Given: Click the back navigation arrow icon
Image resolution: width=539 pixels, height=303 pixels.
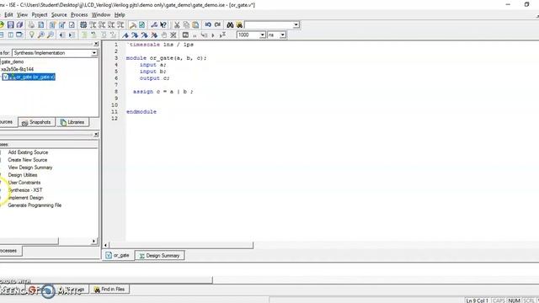Looking at the screenshot, I should pyautogui.click(x=62, y=35).
